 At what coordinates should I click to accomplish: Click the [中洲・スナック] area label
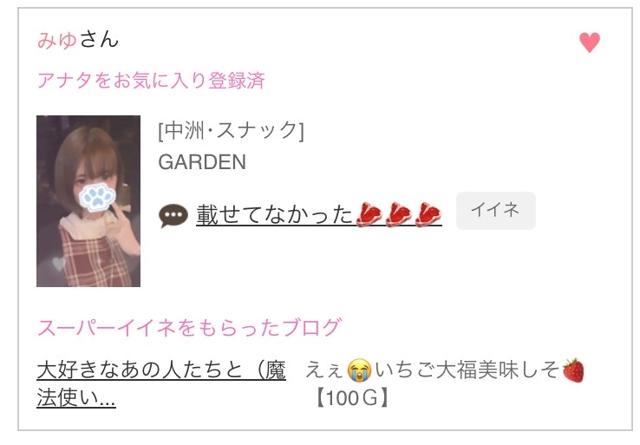[231, 131]
